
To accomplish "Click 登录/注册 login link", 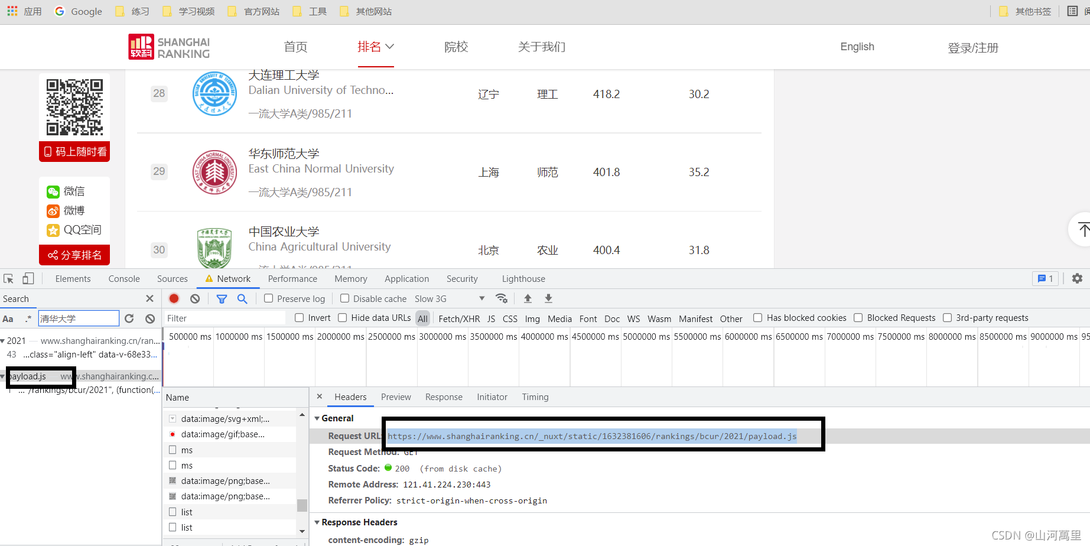I will click(x=973, y=47).
